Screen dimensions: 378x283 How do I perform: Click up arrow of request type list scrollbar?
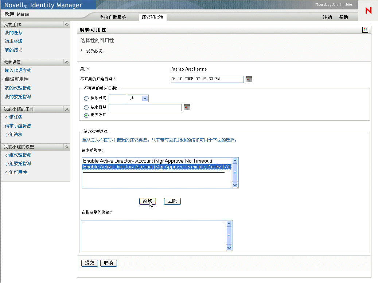click(x=235, y=160)
